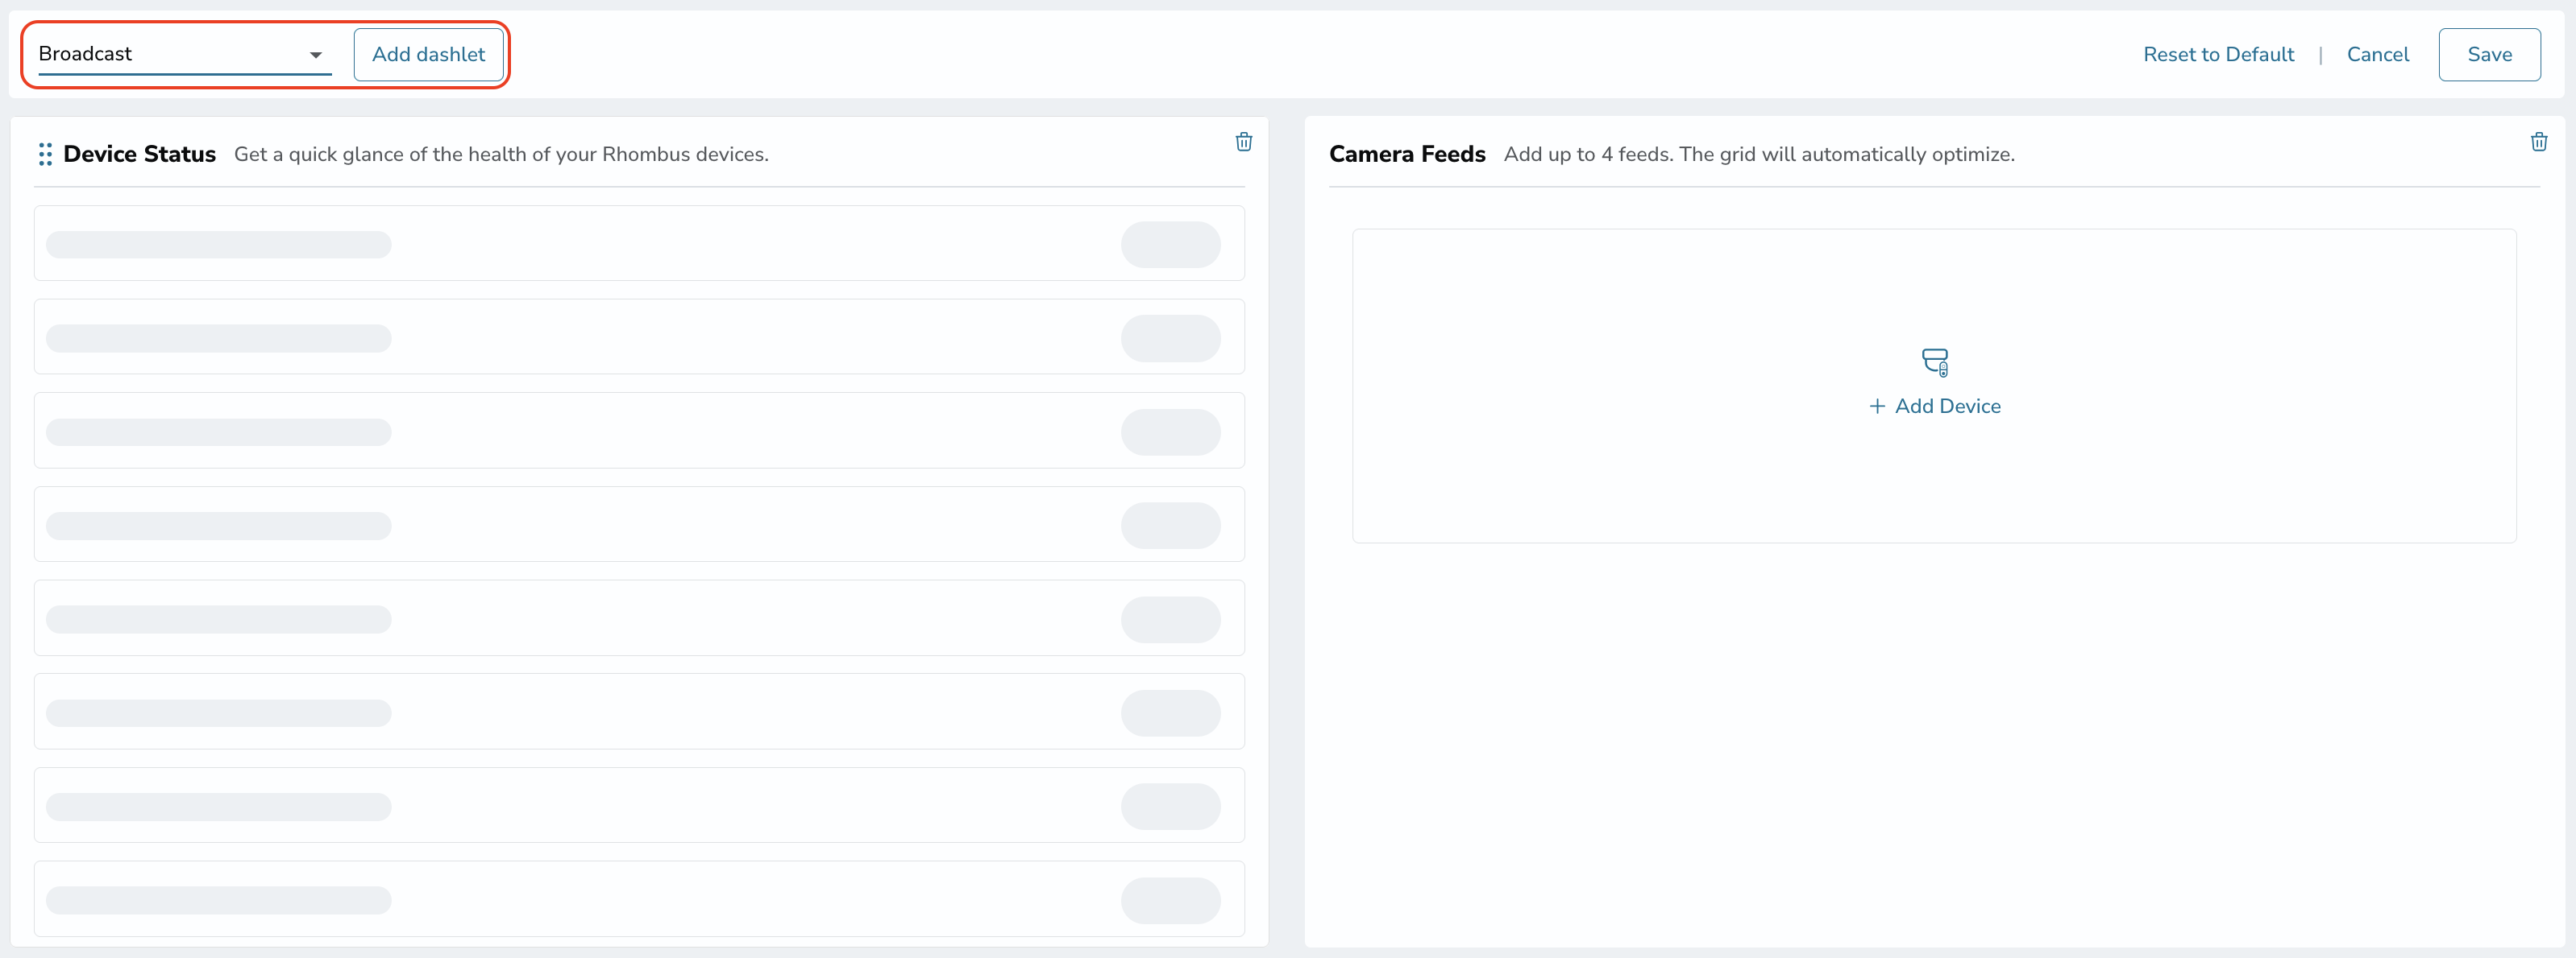Click the 'Add up to 4 feeds' description
The width and height of the screenshot is (2576, 958).
[1759, 155]
